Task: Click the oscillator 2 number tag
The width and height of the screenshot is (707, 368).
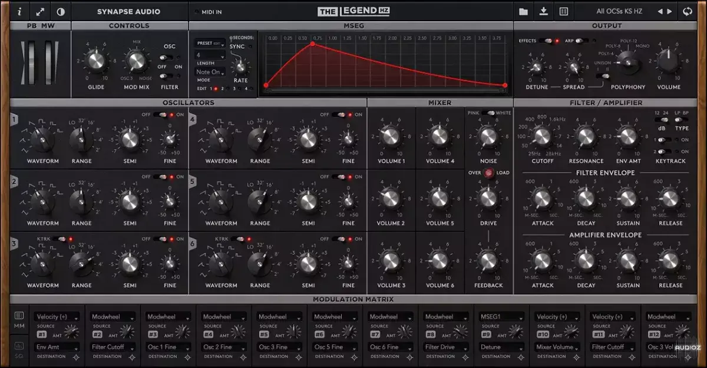Action: click(x=14, y=183)
